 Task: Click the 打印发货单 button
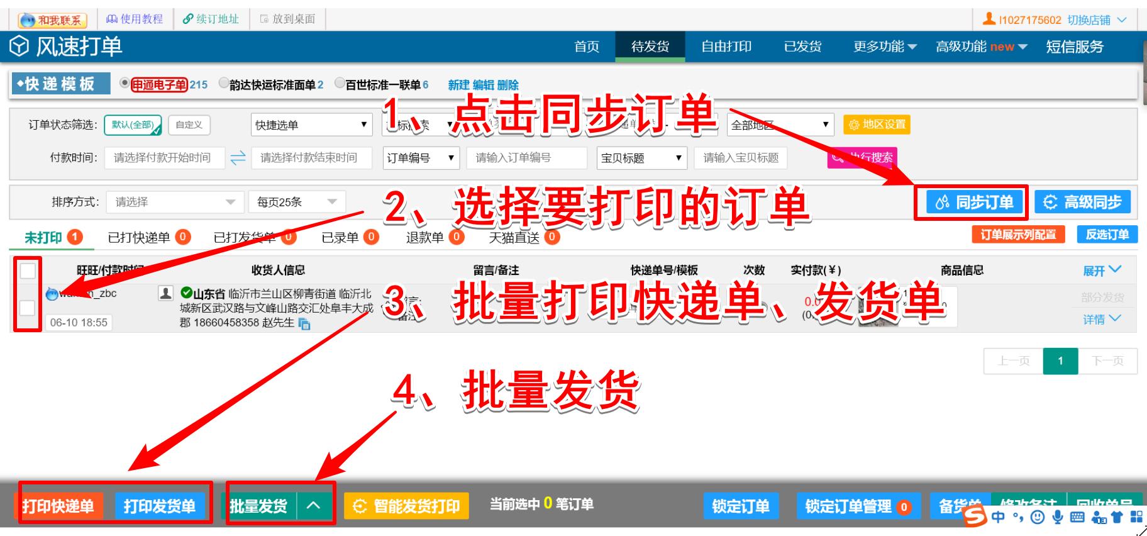[x=160, y=506]
